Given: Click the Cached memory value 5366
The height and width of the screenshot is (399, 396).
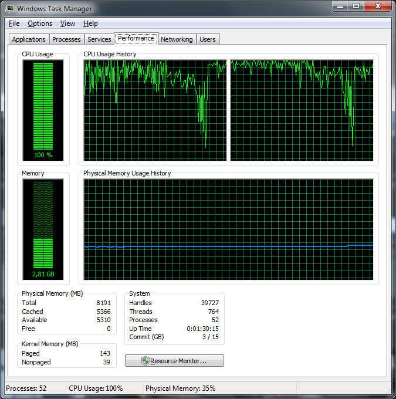Looking at the screenshot, I should pos(104,312).
